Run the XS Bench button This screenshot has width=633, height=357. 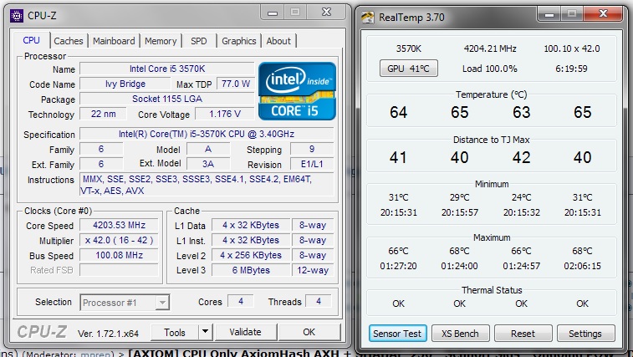(x=460, y=334)
